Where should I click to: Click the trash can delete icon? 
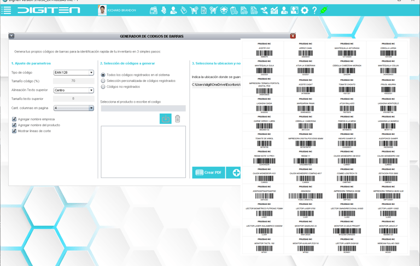coord(177,119)
